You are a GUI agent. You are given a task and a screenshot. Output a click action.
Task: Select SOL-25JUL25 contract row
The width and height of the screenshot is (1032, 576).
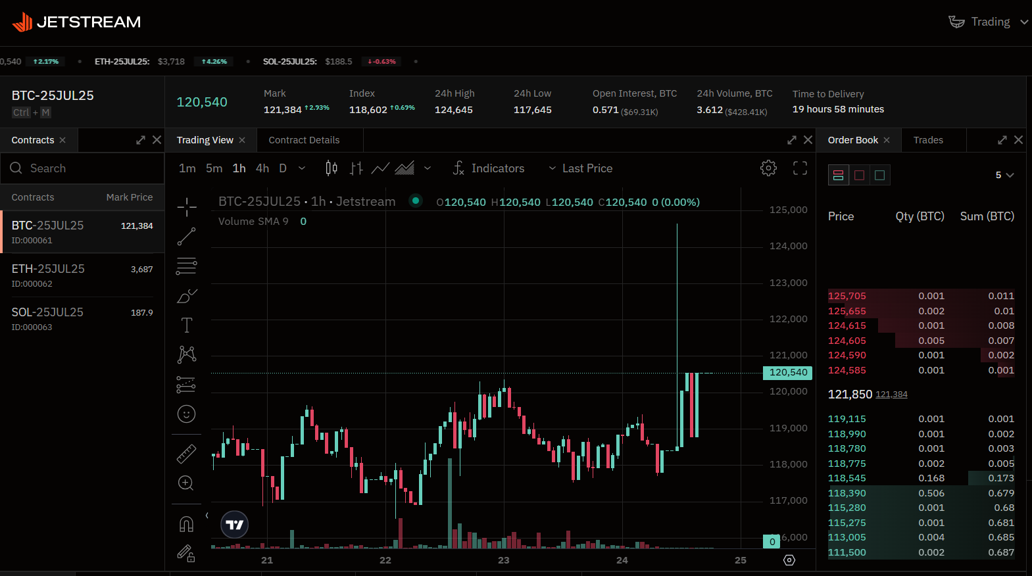click(x=82, y=319)
